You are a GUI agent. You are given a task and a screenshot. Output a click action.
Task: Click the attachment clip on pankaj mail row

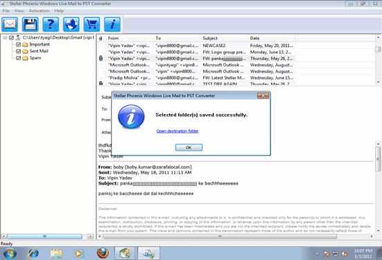click(101, 58)
